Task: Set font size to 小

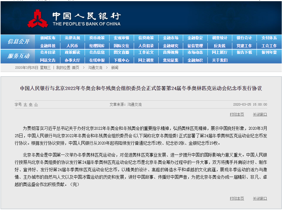Action: click(36, 104)
